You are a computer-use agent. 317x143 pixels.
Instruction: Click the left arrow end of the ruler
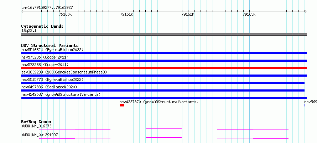click(22, 11)
